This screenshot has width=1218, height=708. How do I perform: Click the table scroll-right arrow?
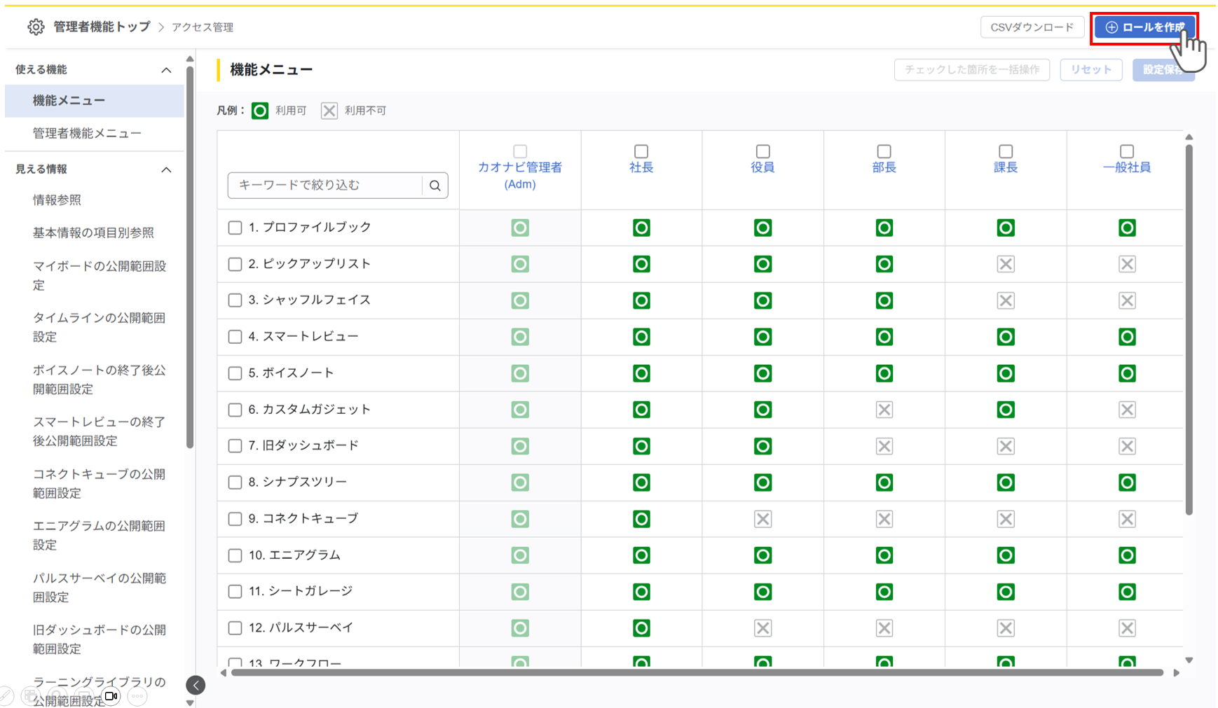click(x=1176, y=673)
